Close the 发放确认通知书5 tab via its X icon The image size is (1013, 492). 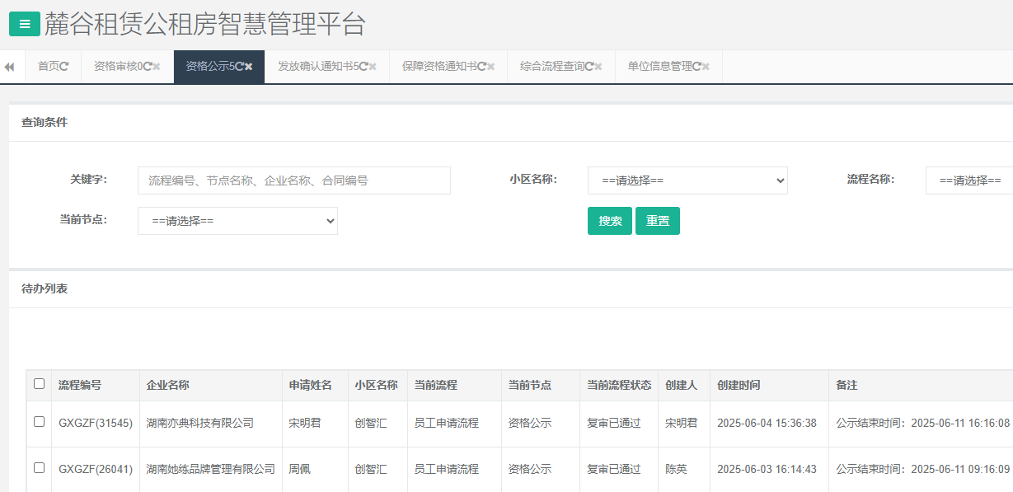coord(373,67)
